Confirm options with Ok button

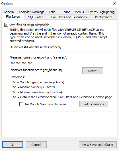[x=13, y=145]
